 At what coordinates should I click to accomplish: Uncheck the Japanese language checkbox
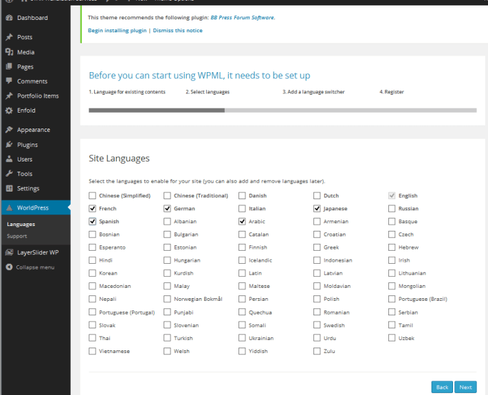317,208
